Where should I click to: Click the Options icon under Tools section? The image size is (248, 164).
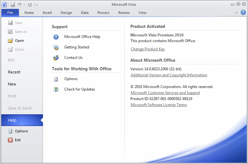click(x=56, y=79)
